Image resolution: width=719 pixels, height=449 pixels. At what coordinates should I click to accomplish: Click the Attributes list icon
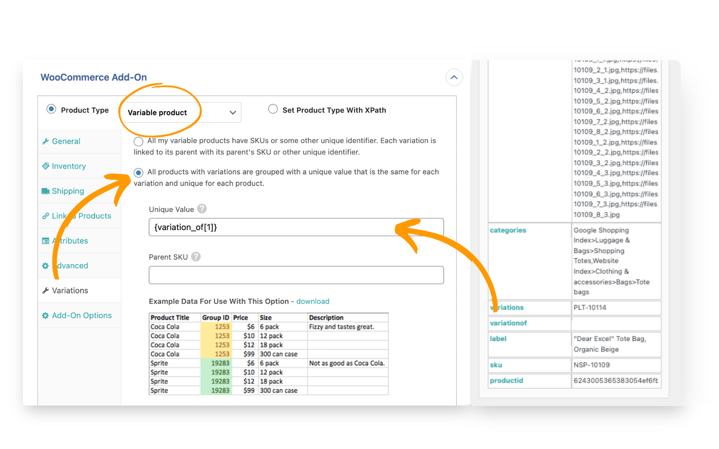46,241
